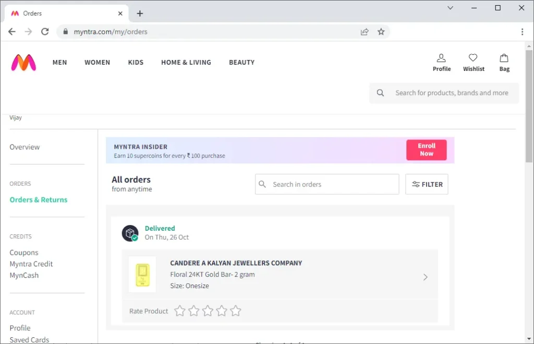Focus the Search in orders field
Screen dimensions: 534x344
point(327,184)
